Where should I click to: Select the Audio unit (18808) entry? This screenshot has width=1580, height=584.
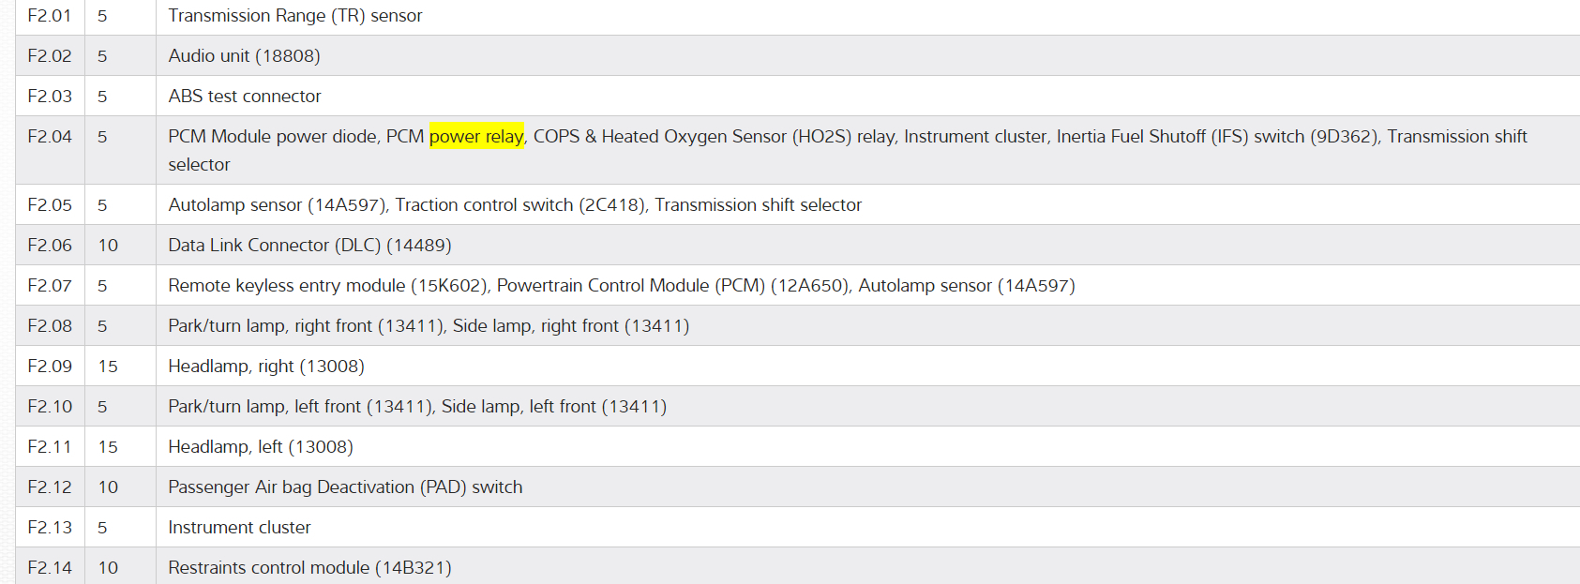244,56
